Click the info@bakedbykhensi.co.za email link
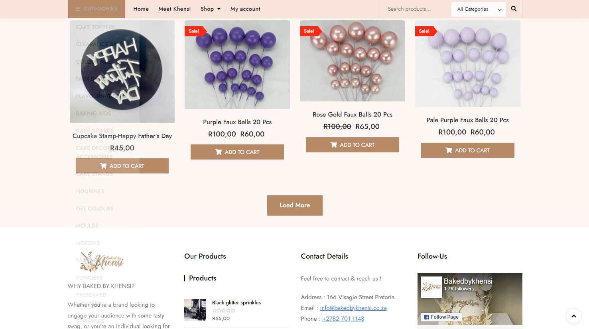Viewport: 589px width, 329px height. click(353, 308)
